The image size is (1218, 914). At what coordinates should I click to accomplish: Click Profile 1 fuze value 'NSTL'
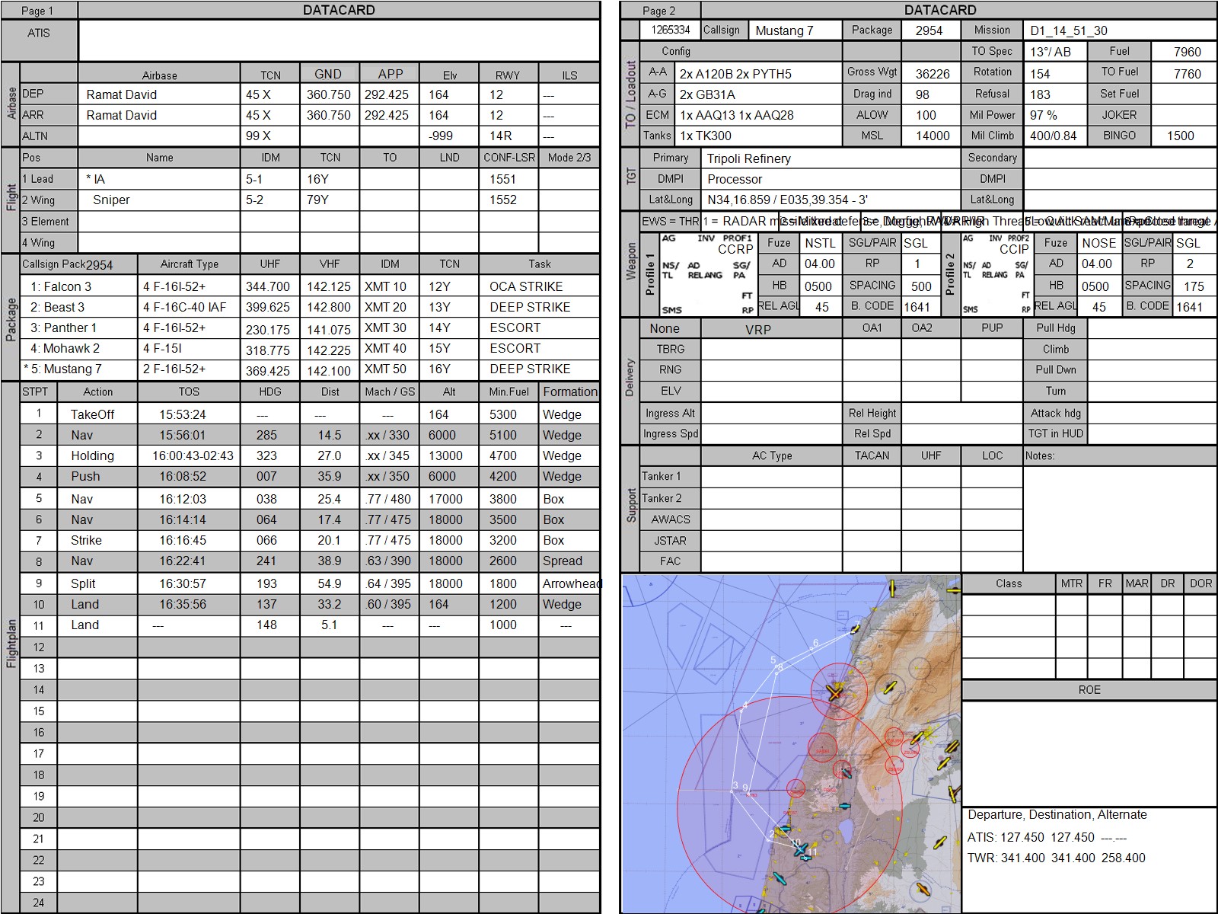tap(820, 243)
